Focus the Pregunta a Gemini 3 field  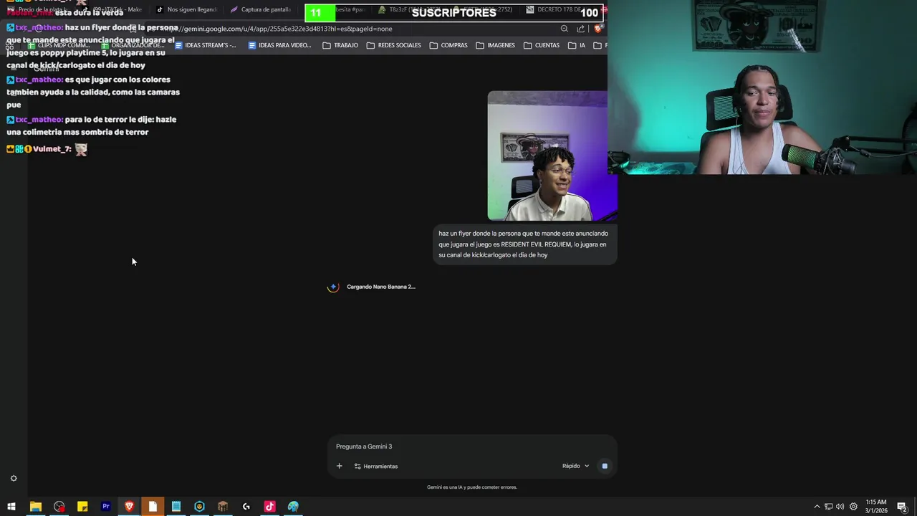[x=472, y=446]
